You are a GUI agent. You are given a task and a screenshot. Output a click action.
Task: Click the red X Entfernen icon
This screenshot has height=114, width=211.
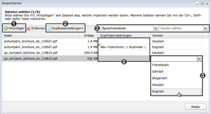[28, 29]
